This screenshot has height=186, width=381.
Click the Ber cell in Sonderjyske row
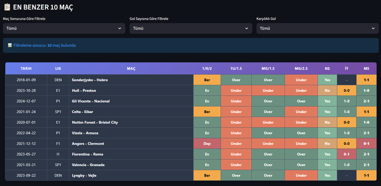coord(207,80)
